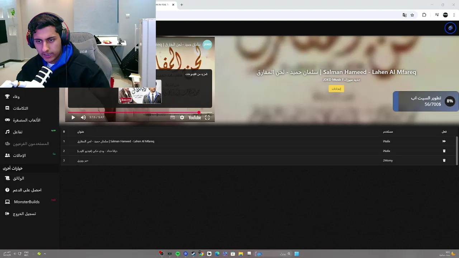Open the المستخدمون الفرعيون sidebar item
This screenshot has width=459, height=258.
[x=29, y=144]
